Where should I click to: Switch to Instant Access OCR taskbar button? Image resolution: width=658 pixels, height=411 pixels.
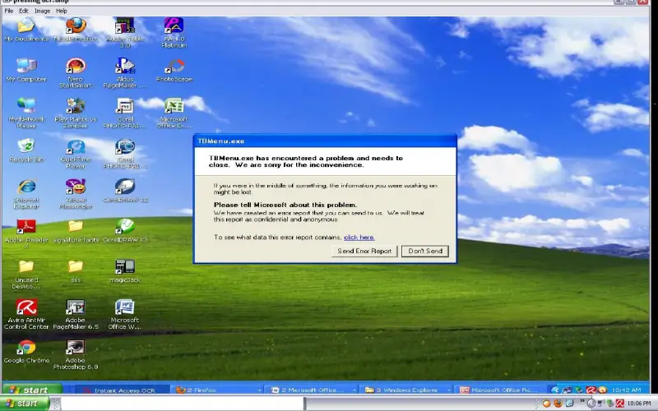pos(123,390)
